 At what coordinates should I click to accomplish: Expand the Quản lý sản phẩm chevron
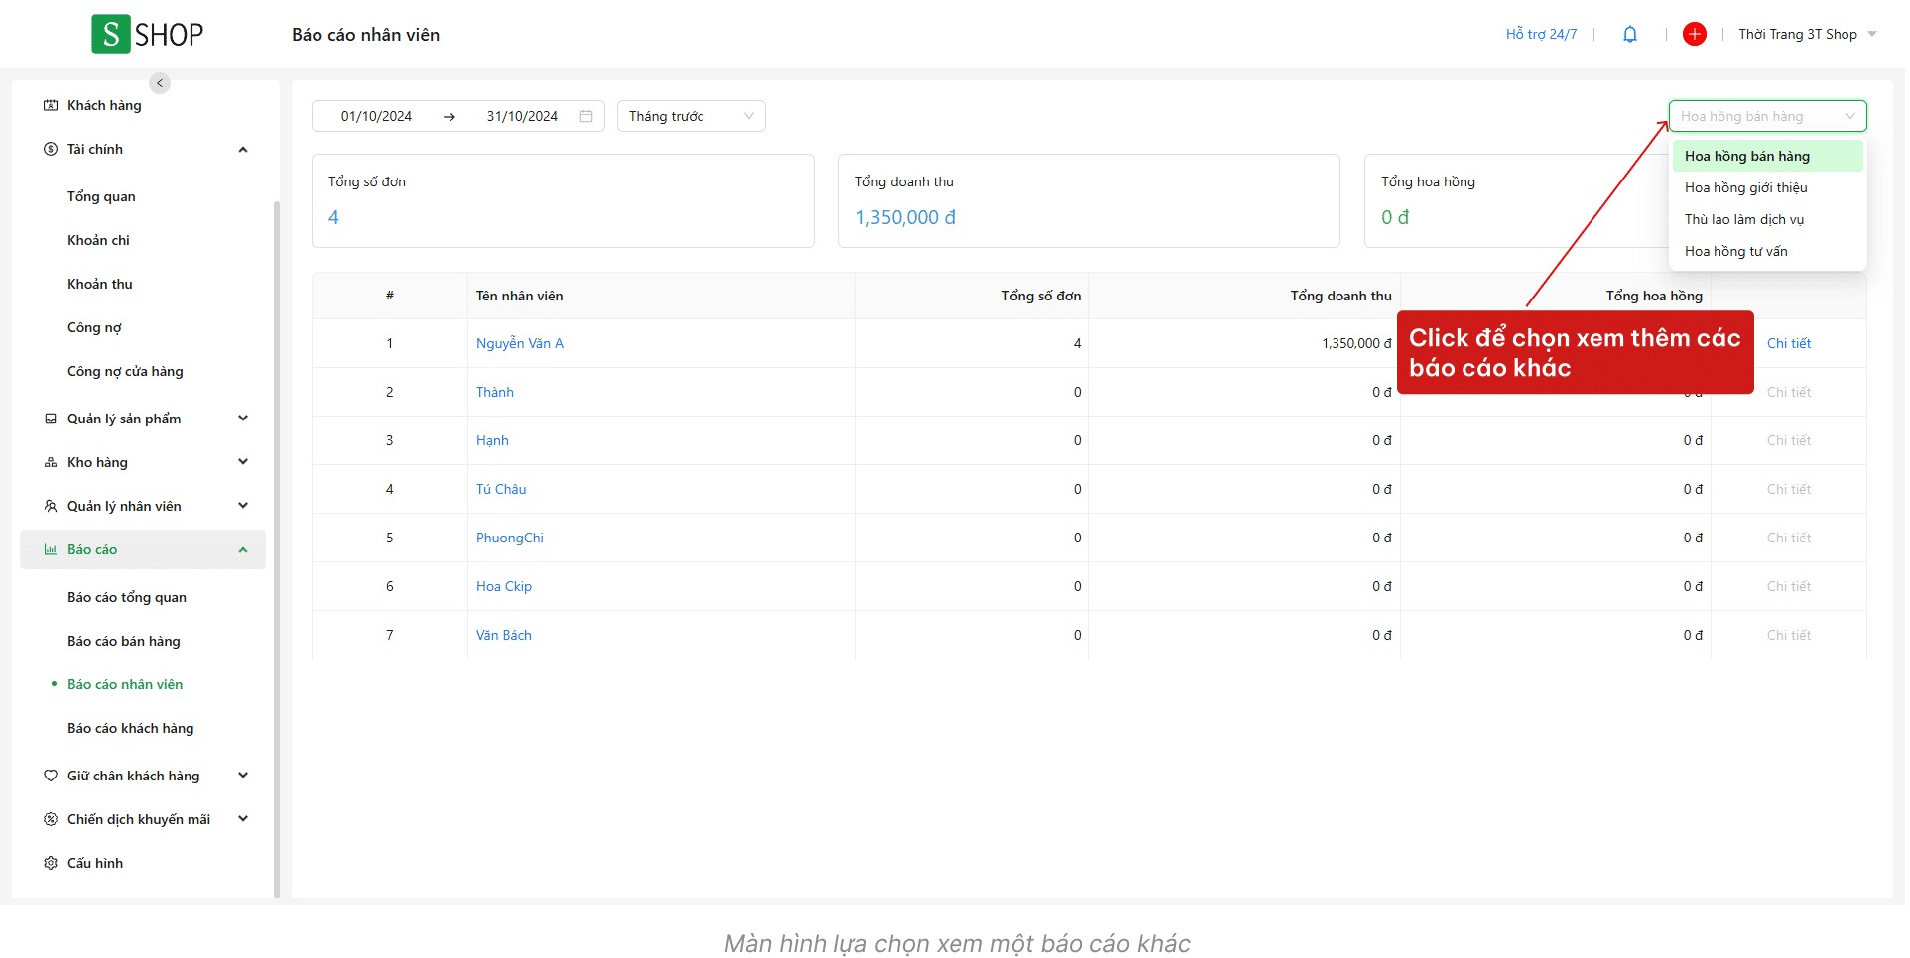(243, 419)
